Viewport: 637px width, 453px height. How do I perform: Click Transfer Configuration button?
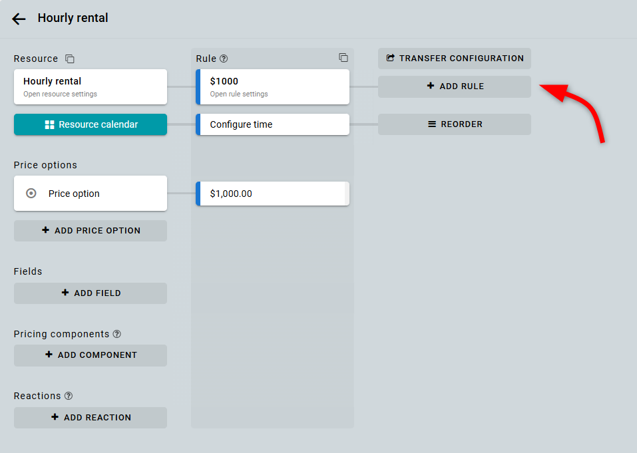(x=455, y=59)
